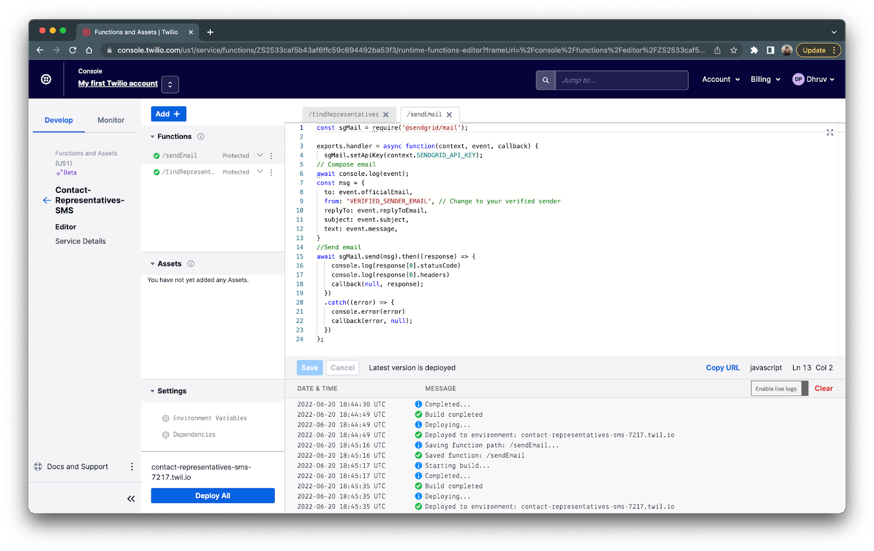Open the info icon next to Functions
This screenshot has width=874, height=551.
coord(200,136)
